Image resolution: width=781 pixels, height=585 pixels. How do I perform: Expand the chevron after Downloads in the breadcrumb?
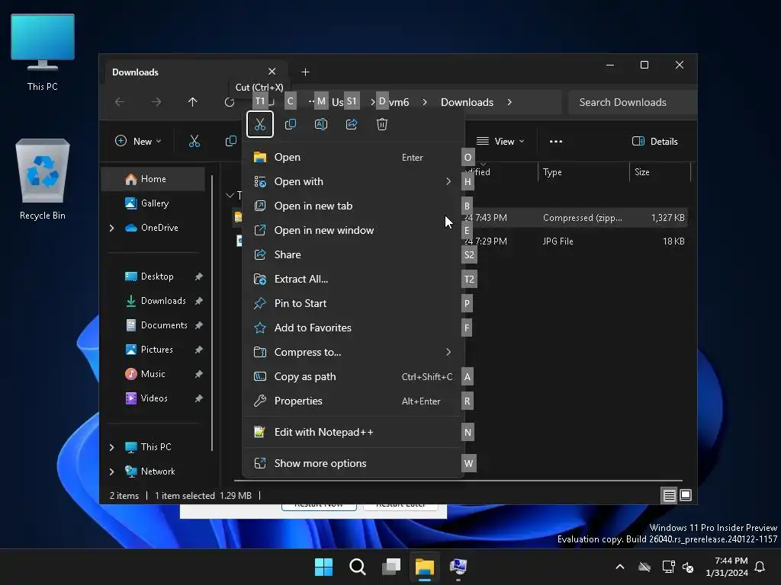(x=509, y=102)
